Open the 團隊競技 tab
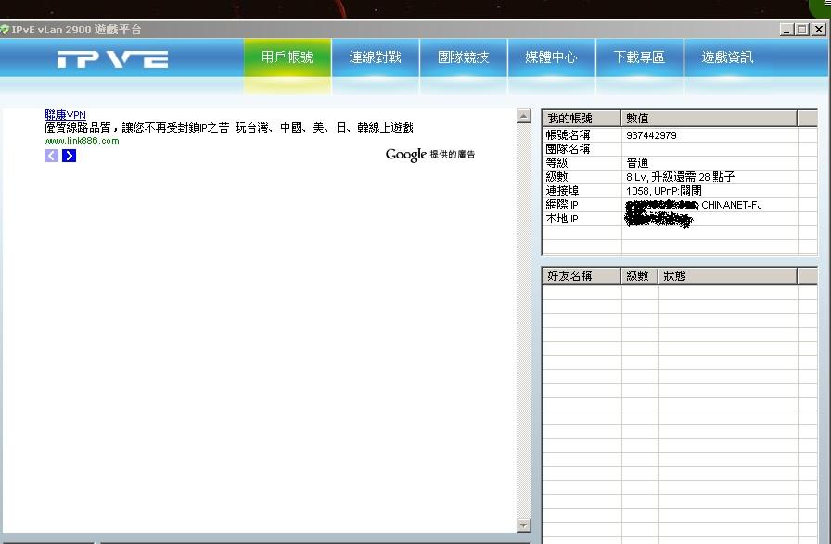Screen dimensions: 831x544 (x=463, y=57)
